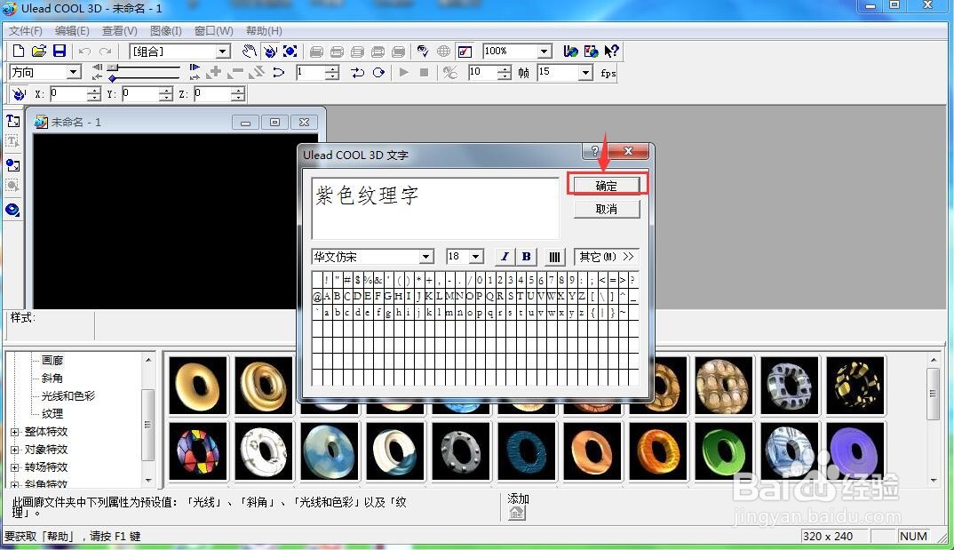Click the context help arrow-question icon
954x550 pixels.
(611, 52)
